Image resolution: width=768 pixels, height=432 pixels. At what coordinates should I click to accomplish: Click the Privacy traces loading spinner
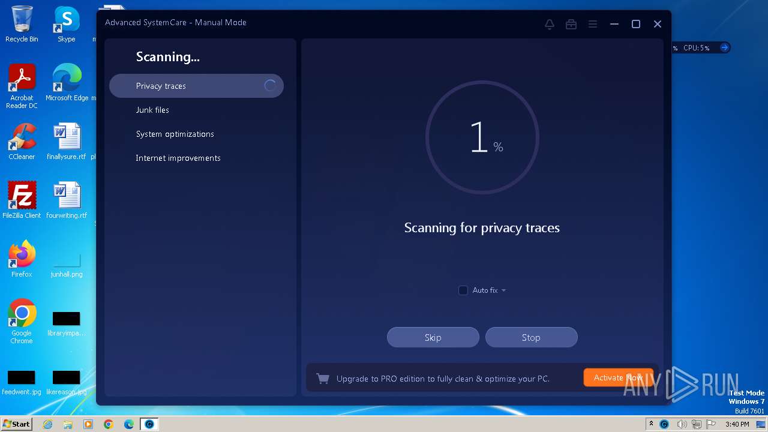[270, 86]
